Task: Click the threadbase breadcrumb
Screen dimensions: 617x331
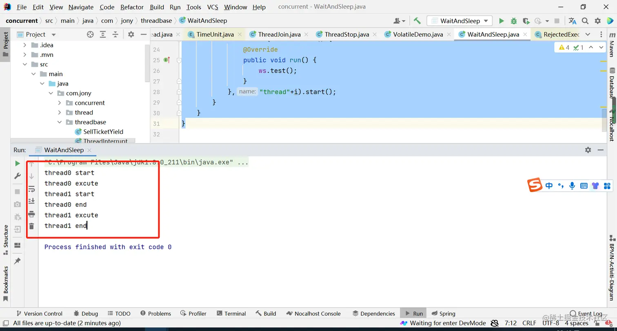Action: tap(156, 21)
